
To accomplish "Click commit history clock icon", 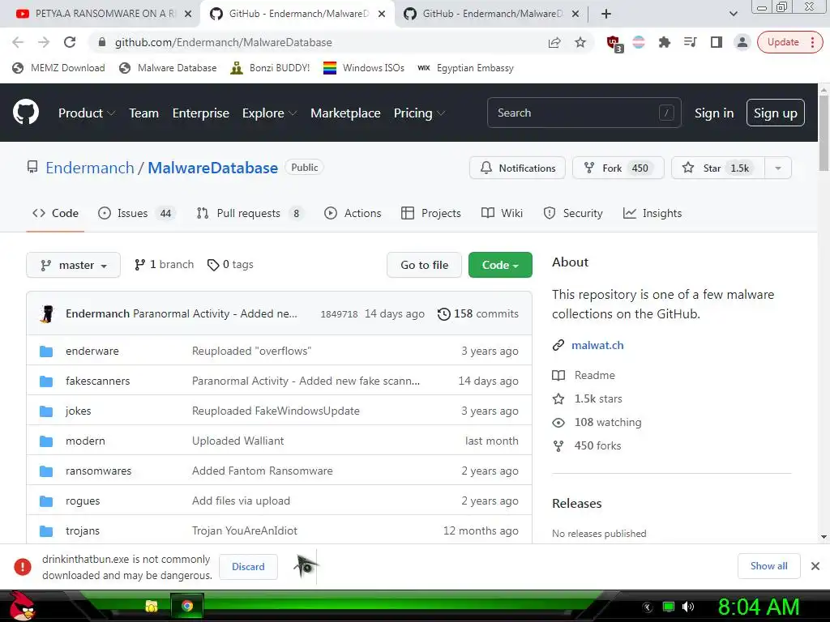I will click(x=443, y=314).
